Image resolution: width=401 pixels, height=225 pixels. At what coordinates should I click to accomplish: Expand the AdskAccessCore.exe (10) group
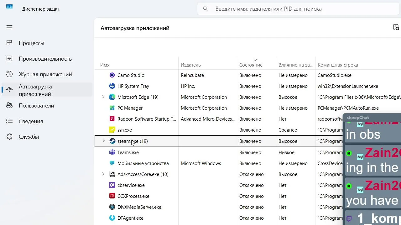103,174
